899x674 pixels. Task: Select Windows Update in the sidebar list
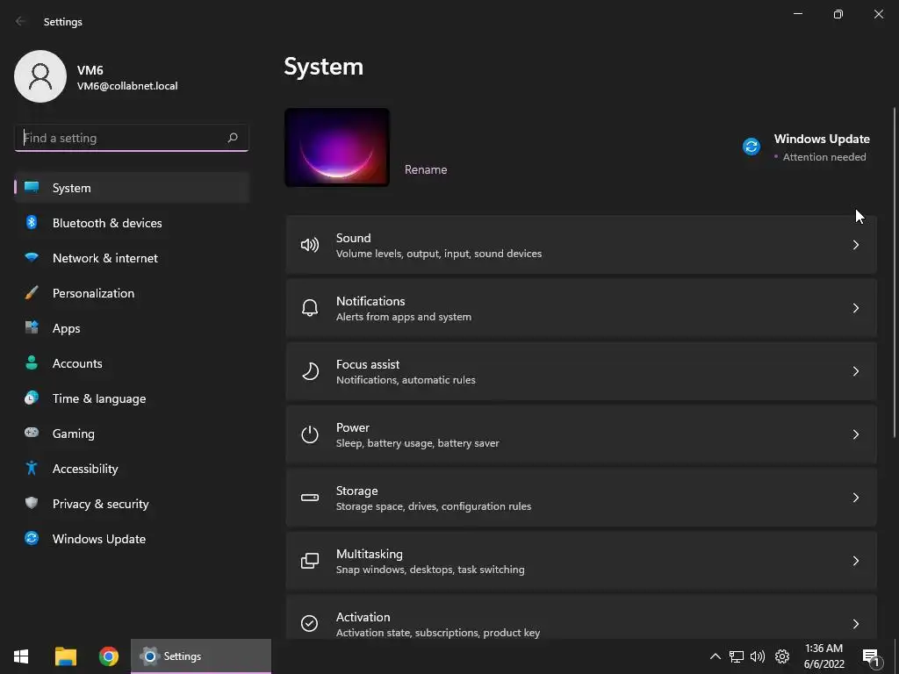click(x=132, y=539)
